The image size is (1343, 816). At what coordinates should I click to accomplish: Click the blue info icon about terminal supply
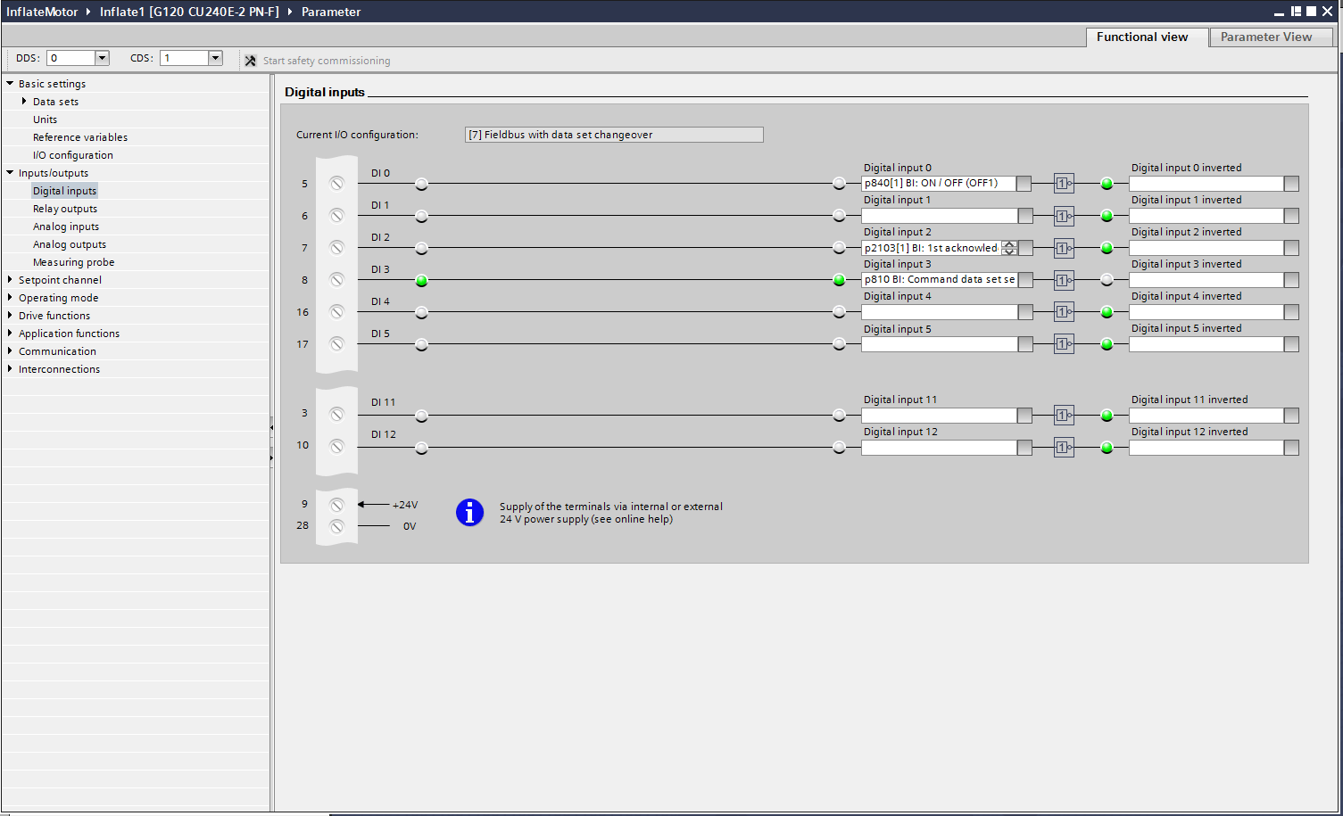[x=469, y=513]
